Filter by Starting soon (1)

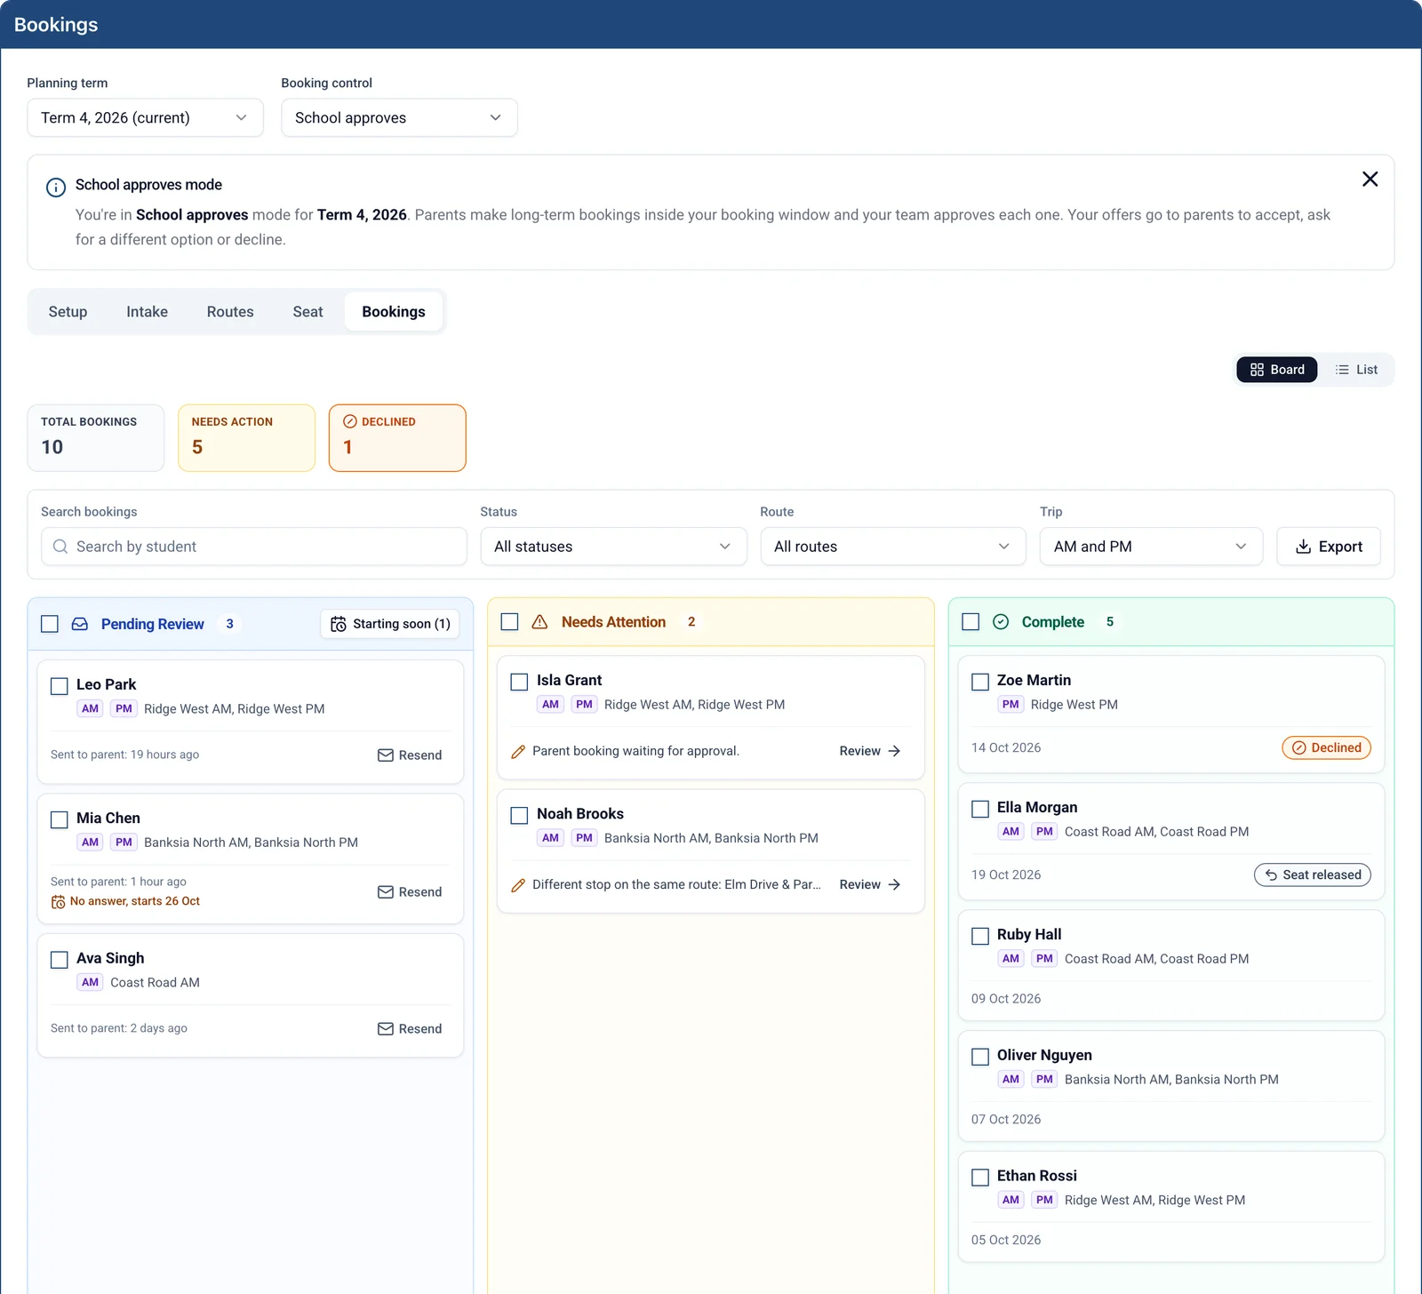pyautogui.click(x=390, y=624)
